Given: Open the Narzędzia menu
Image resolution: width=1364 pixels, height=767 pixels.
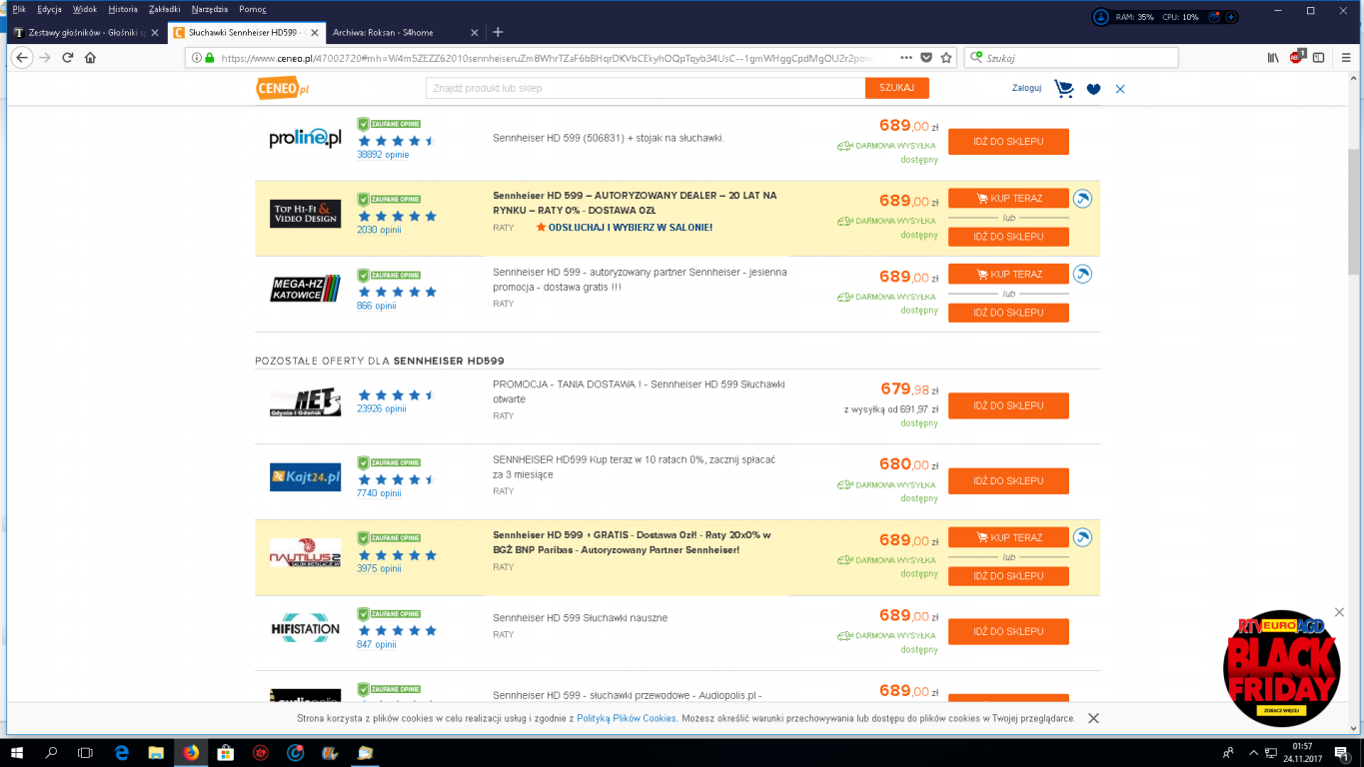Looking at the screenshot, I should click(x=210, y=9).
